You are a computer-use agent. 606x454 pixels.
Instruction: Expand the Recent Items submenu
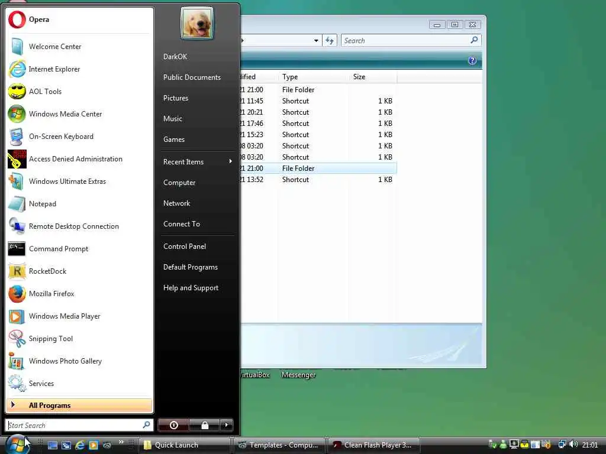(197, 162)
